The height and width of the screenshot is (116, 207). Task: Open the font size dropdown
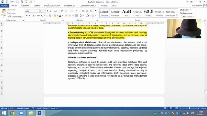(x=45, y=11)
